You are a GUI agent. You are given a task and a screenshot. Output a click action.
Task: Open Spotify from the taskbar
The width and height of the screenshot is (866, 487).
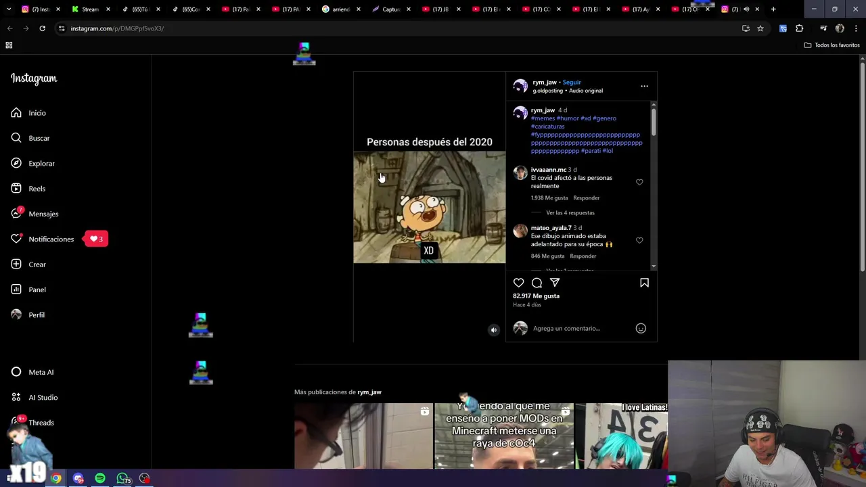pos(100,478)
